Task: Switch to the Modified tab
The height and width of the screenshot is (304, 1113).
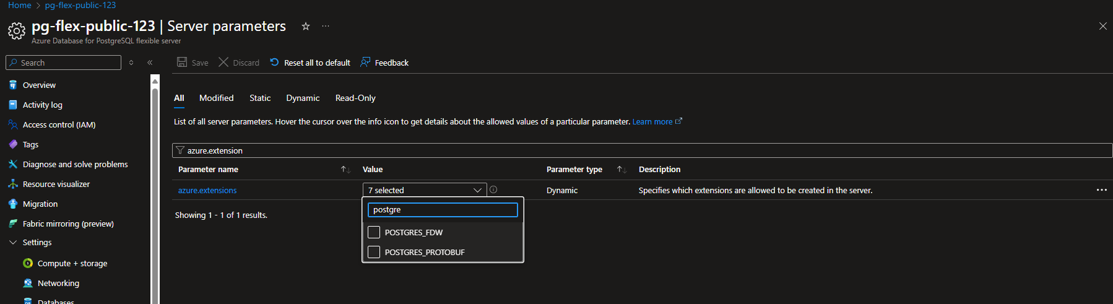Action: [217, 98]
